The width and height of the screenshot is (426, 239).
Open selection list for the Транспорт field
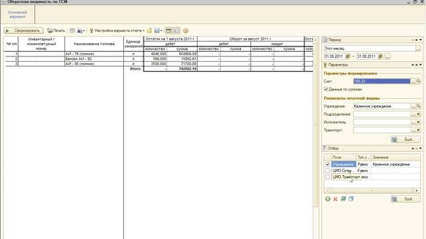pos(413,130)
